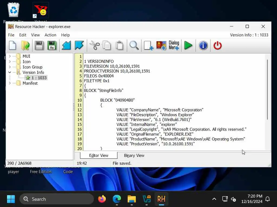Switch to the Editor View tab
277x207 pixels.
[98, 156]
